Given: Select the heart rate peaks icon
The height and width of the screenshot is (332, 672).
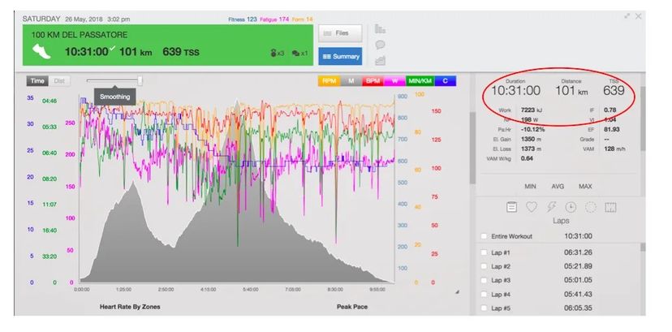Looking at the screenshot, I should [x=532, y=207].
